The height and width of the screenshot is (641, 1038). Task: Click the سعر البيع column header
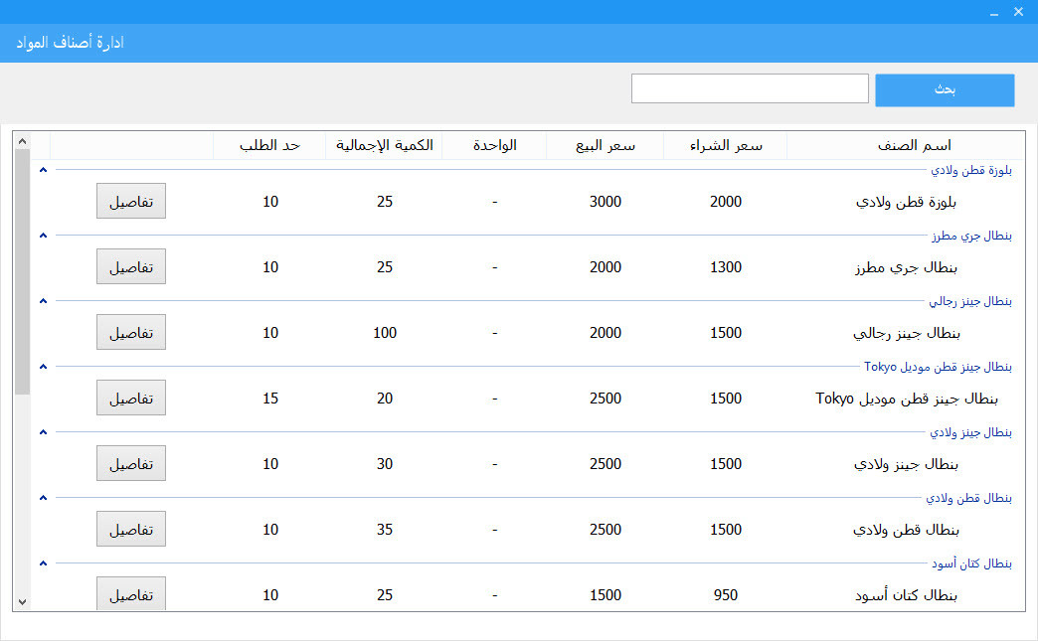(x=605, y=144)
